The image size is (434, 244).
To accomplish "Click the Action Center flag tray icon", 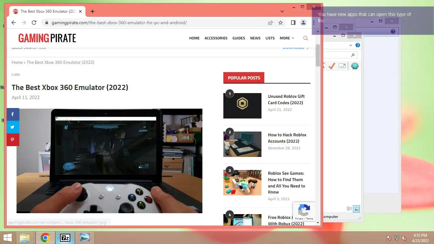I will [x=389, y=238].
